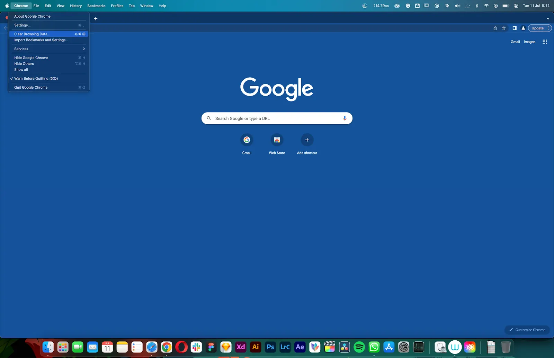Launch Adobe Illustrator from the Dock
The height and width of the screenshot is (358, 554).
(x=256, y=347)
